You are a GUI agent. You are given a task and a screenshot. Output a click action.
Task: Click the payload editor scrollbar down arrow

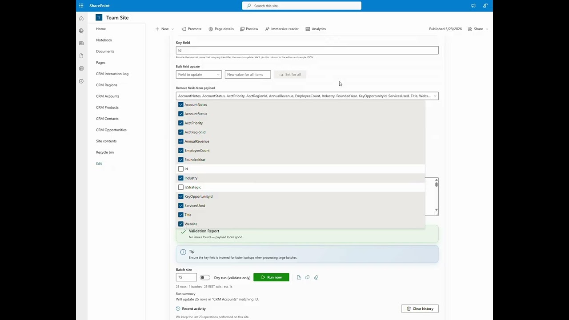[x=437, y=210]
